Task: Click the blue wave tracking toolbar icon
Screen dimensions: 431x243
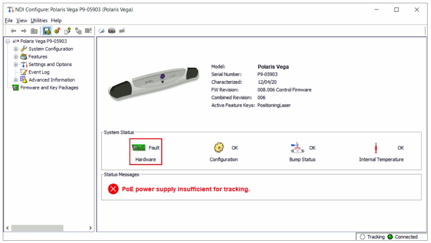Action: [102, 31]
